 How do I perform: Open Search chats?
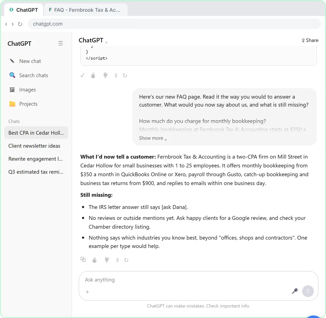36,75
